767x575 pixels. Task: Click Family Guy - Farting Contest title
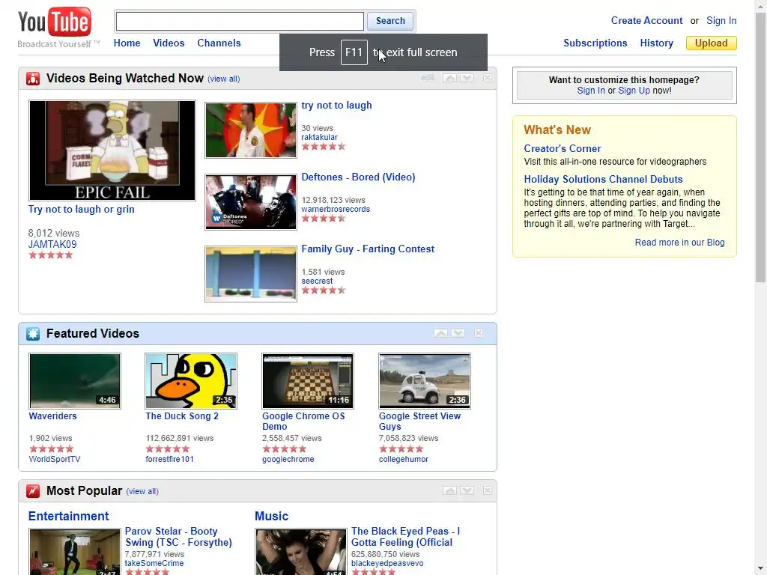click(368, 249)
